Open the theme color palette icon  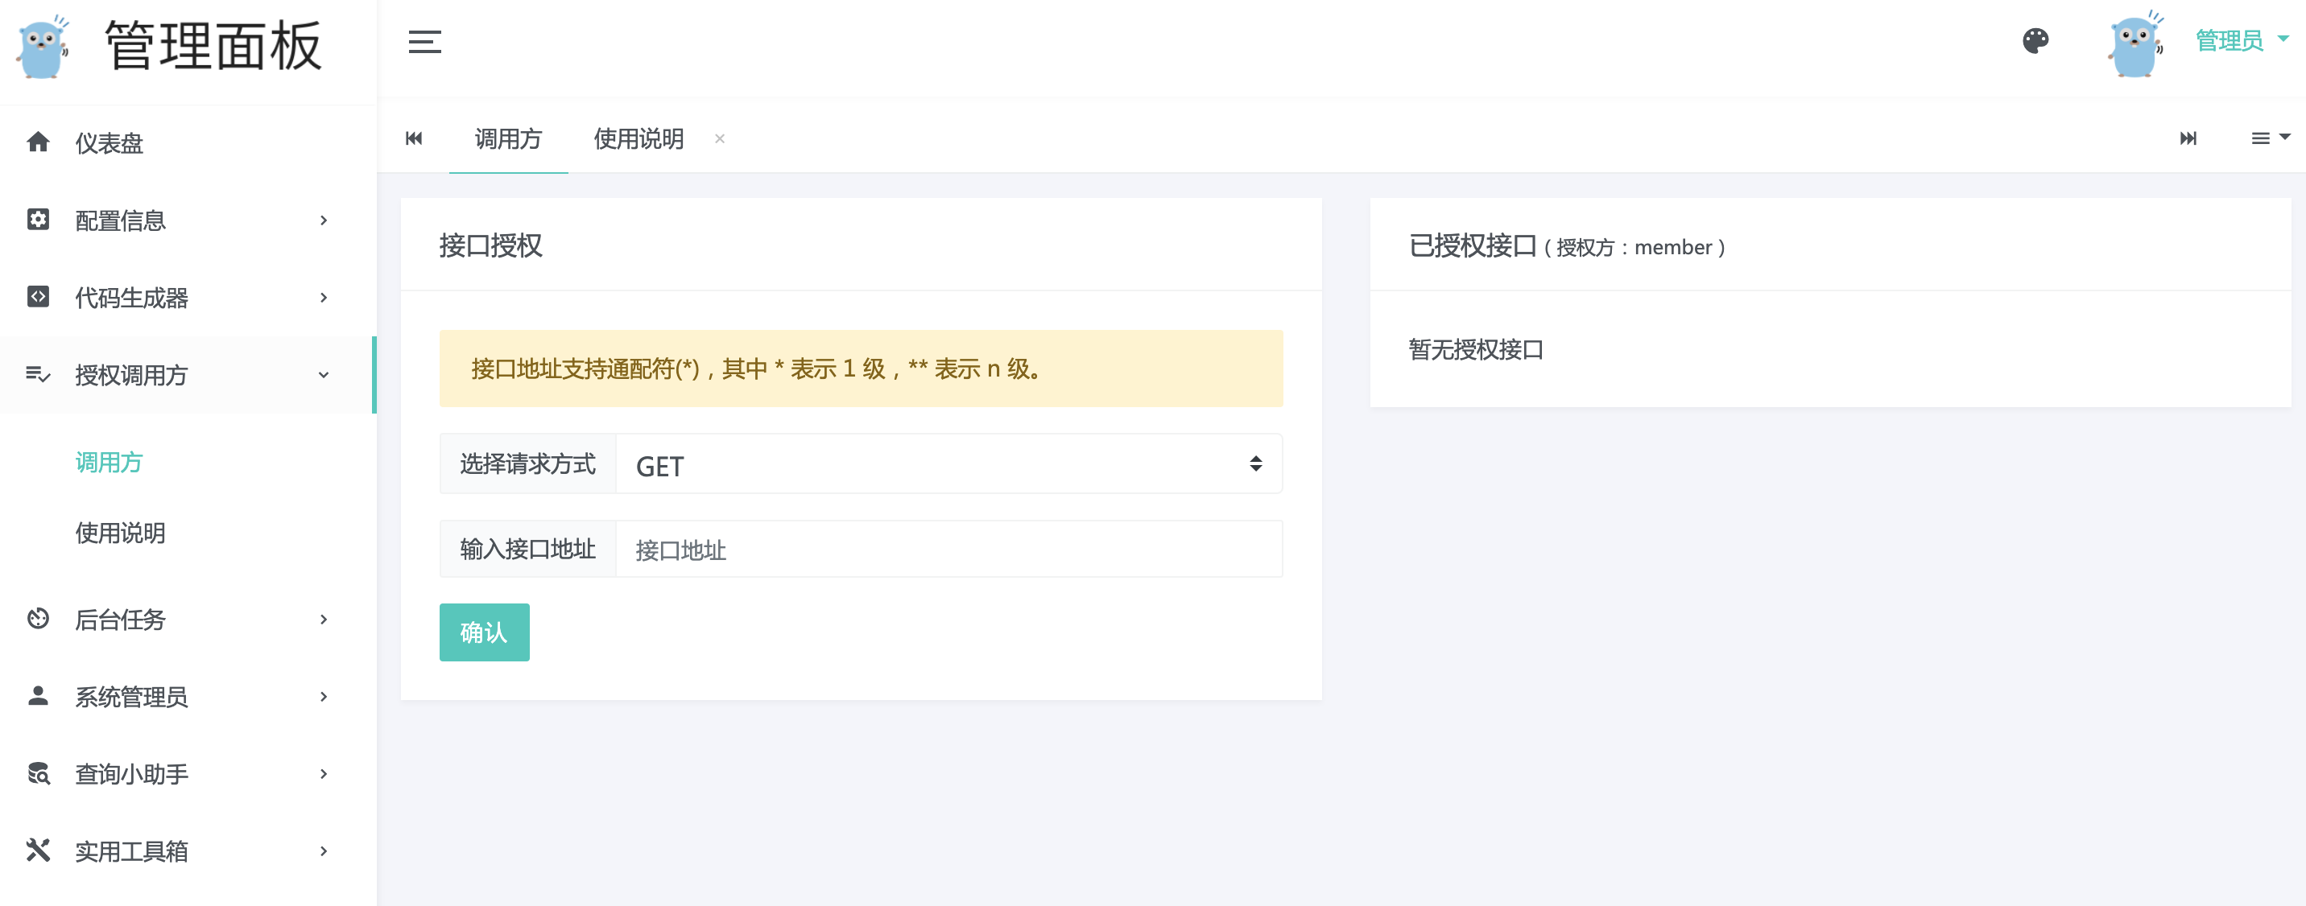[x=2035, y=41]
